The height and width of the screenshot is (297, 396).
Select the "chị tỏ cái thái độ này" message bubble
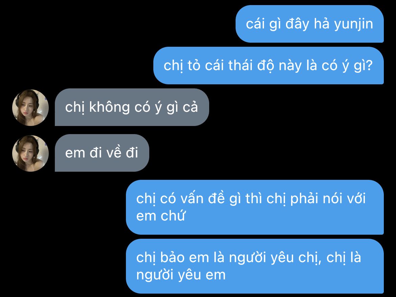[268, 65]
